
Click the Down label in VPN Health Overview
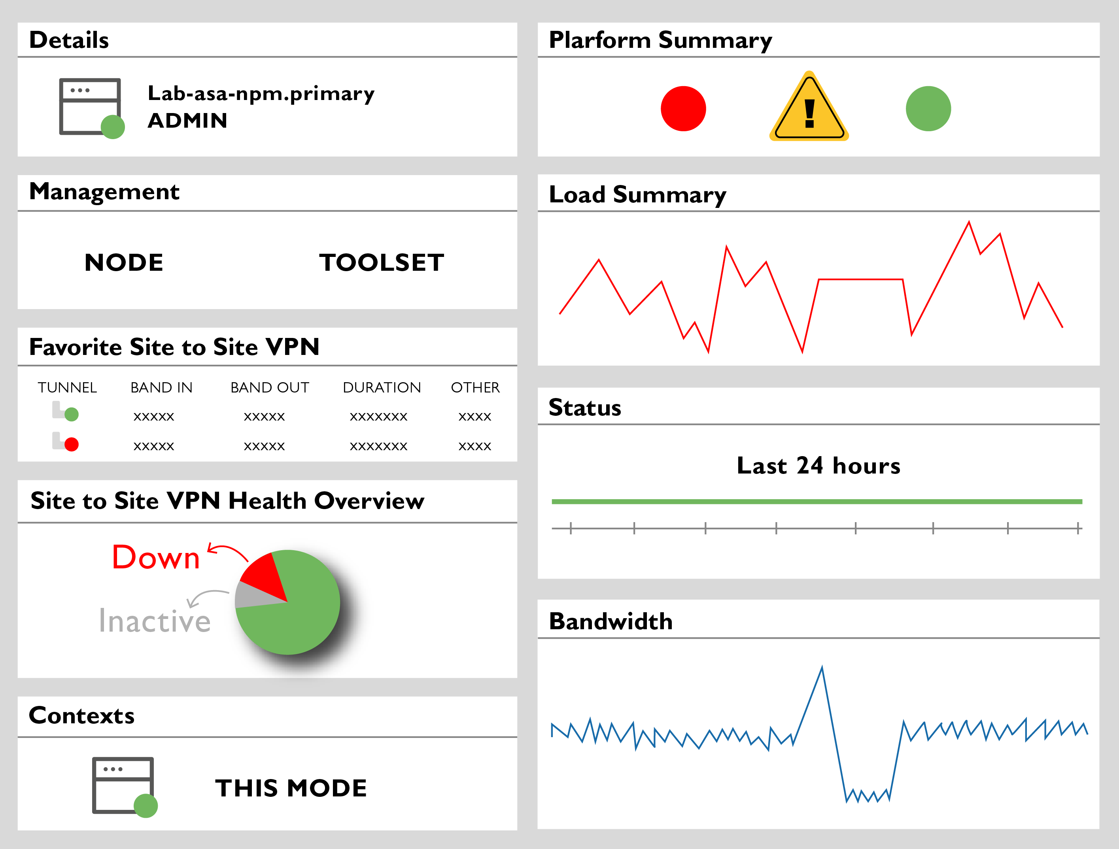tap(156, 557)
